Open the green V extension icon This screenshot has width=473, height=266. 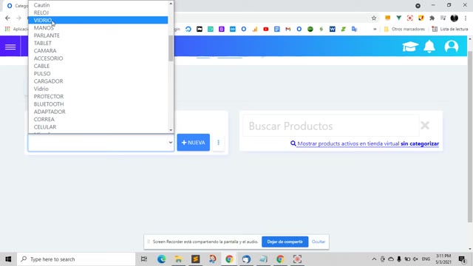[x=398, y=18]
